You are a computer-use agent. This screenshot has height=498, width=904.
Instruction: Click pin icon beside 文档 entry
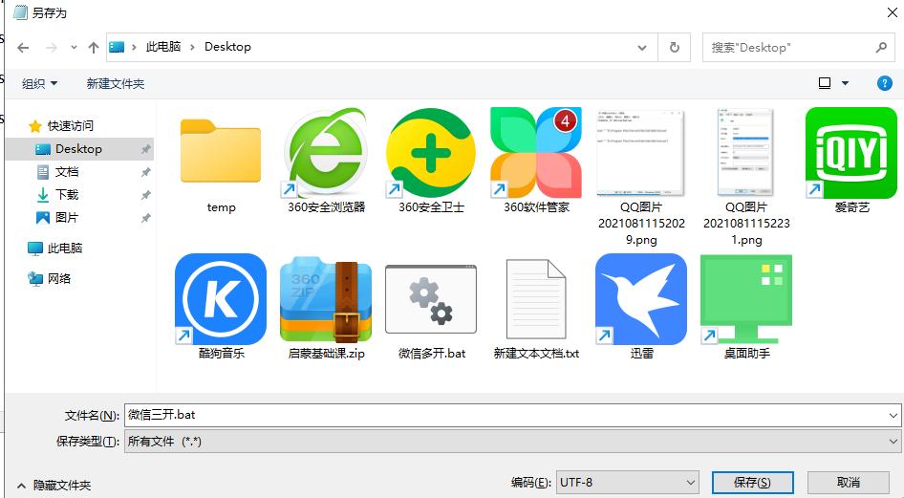[x=146, y=172]
